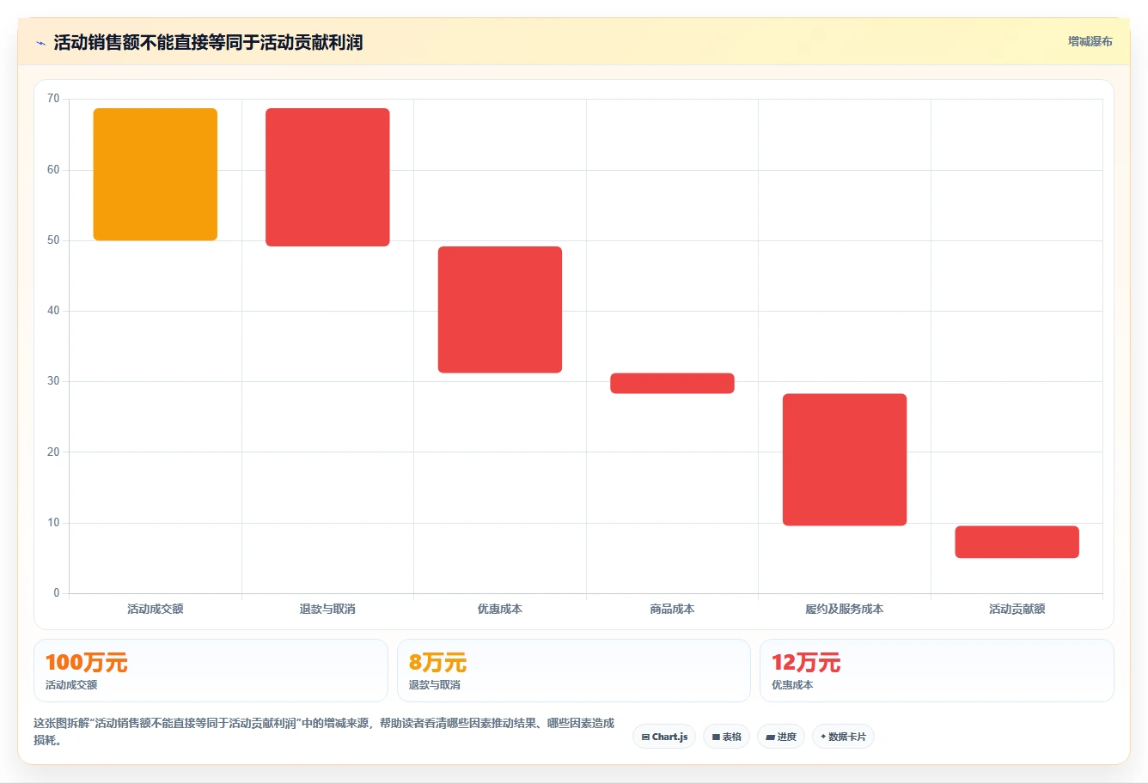Select the red 优惠成本 bar

coord(500,310)
